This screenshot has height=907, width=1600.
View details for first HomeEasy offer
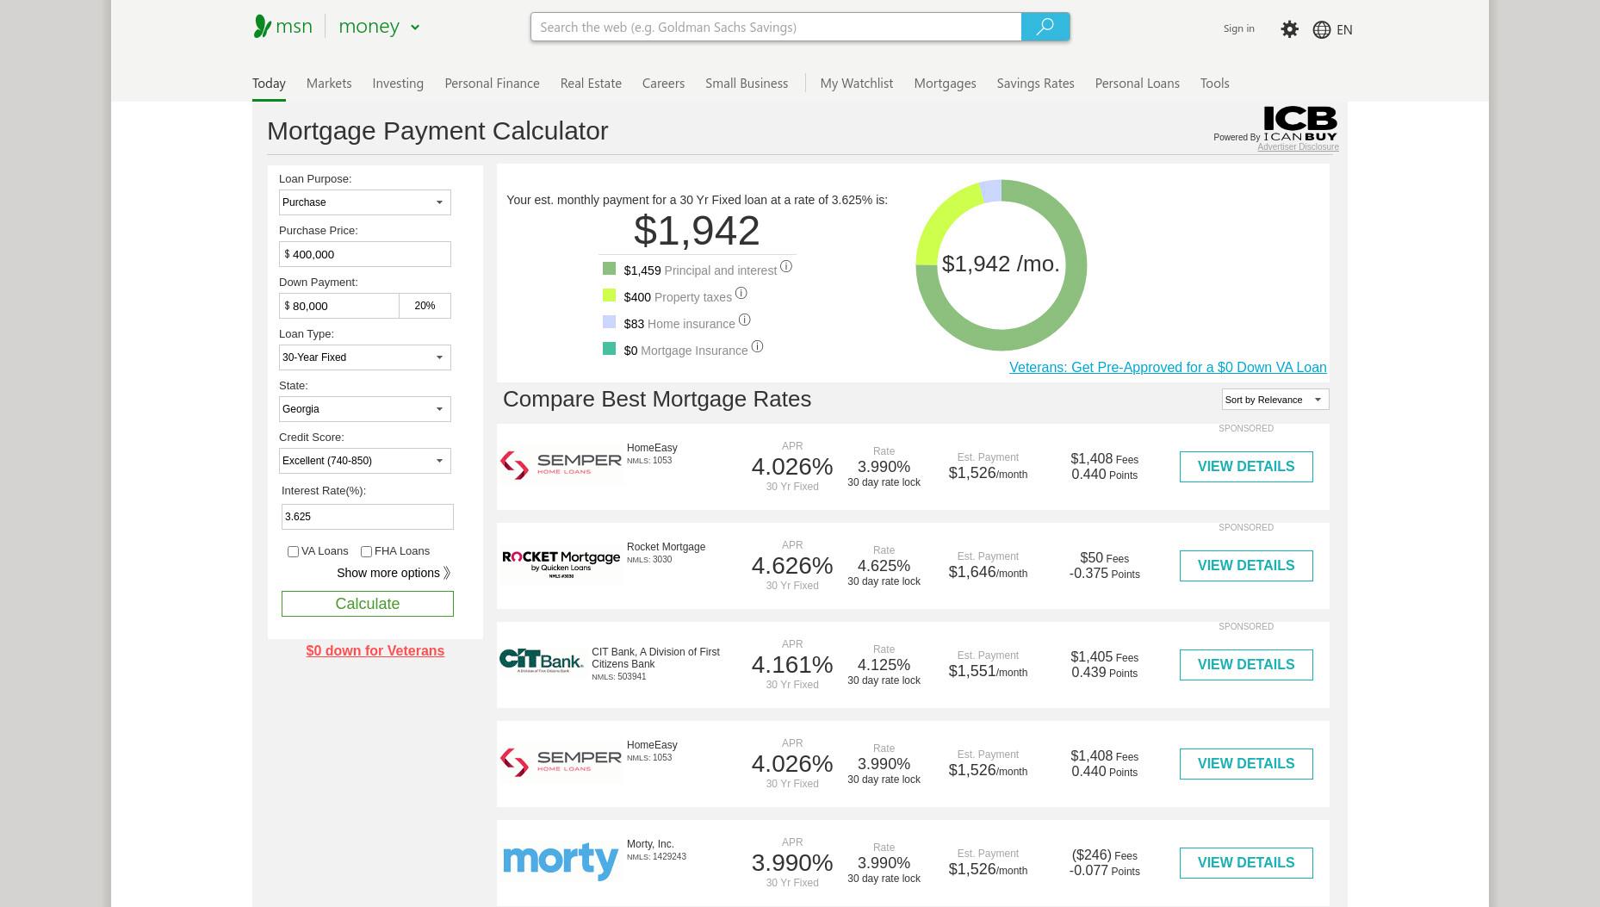point(1246,467)
